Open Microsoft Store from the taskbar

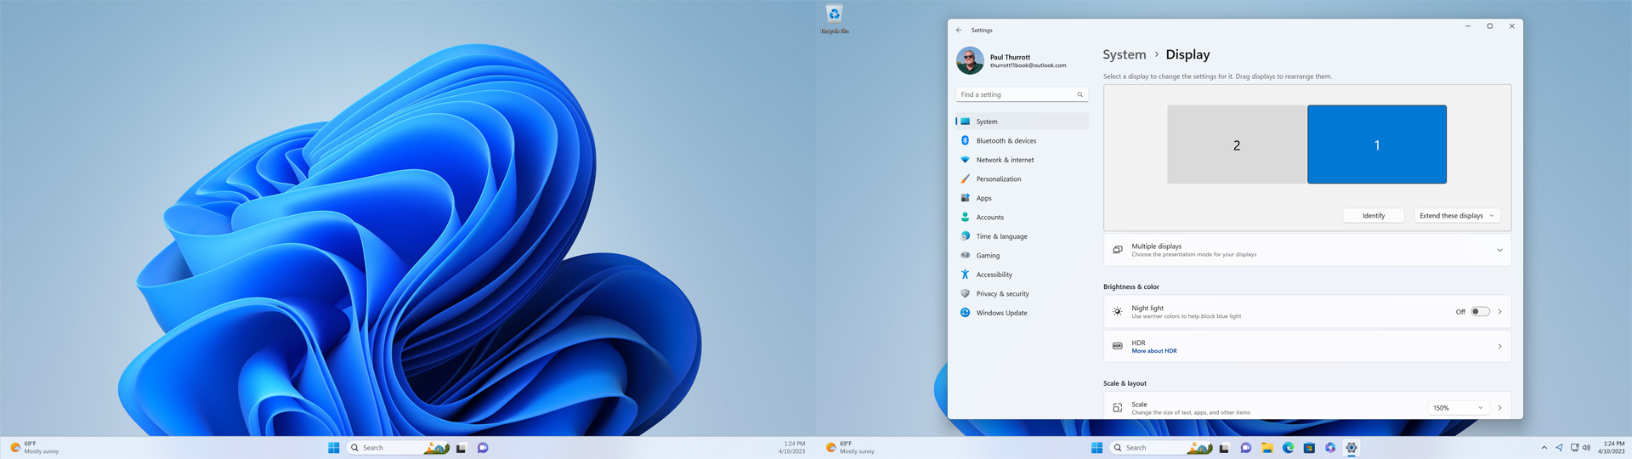[x=1309, y=448]
